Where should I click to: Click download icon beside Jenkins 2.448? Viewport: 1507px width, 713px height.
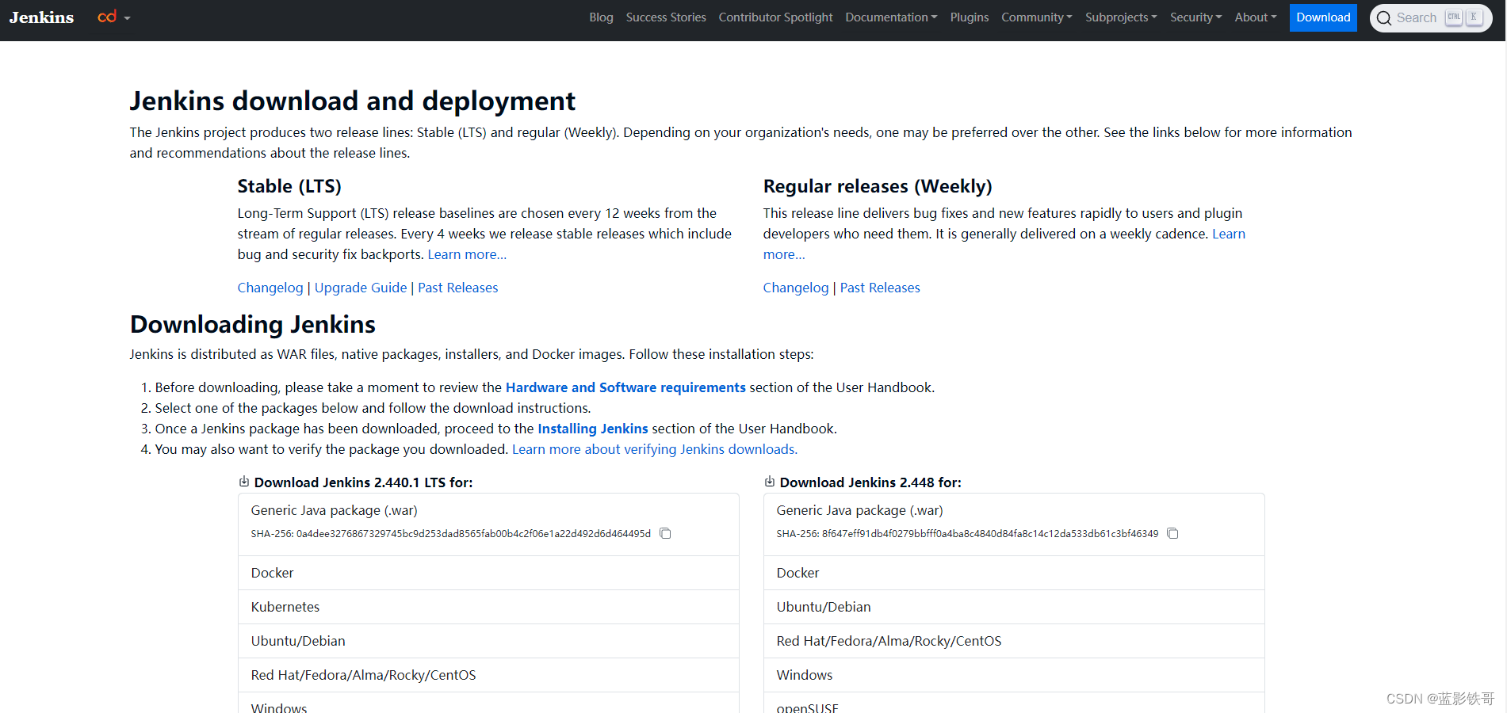770,482
